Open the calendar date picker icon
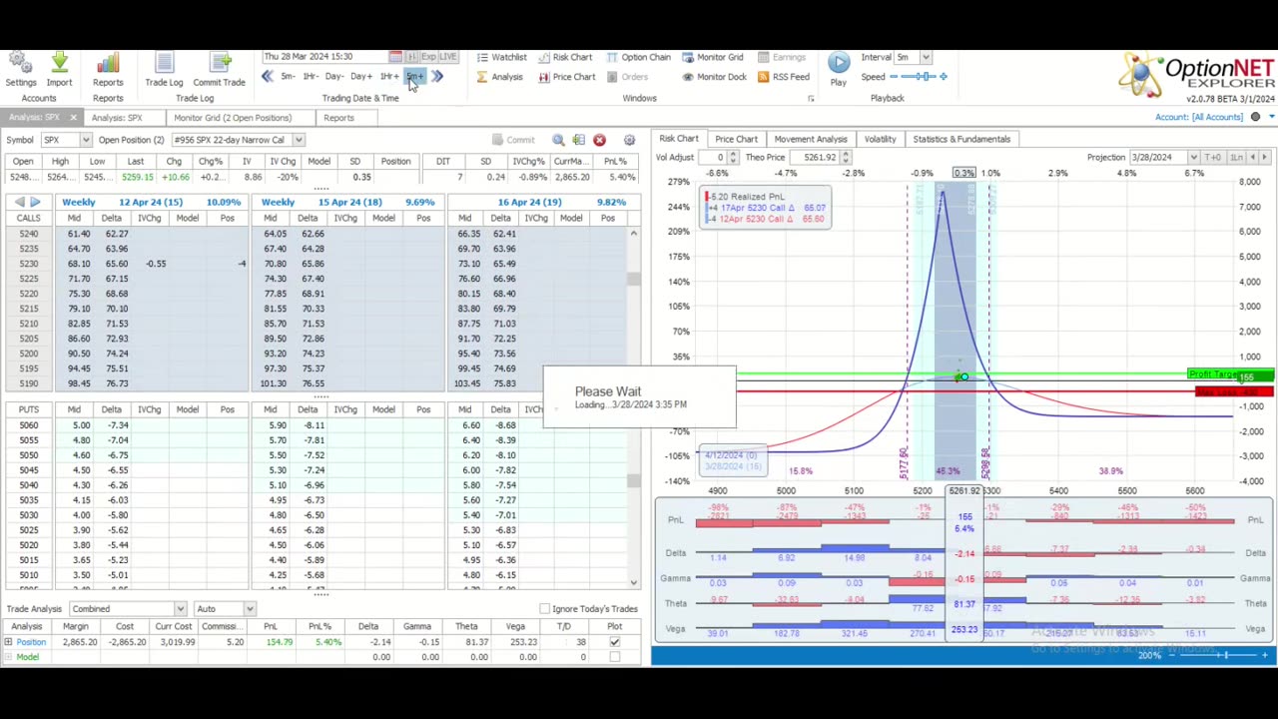 click(x=395, y=57)
